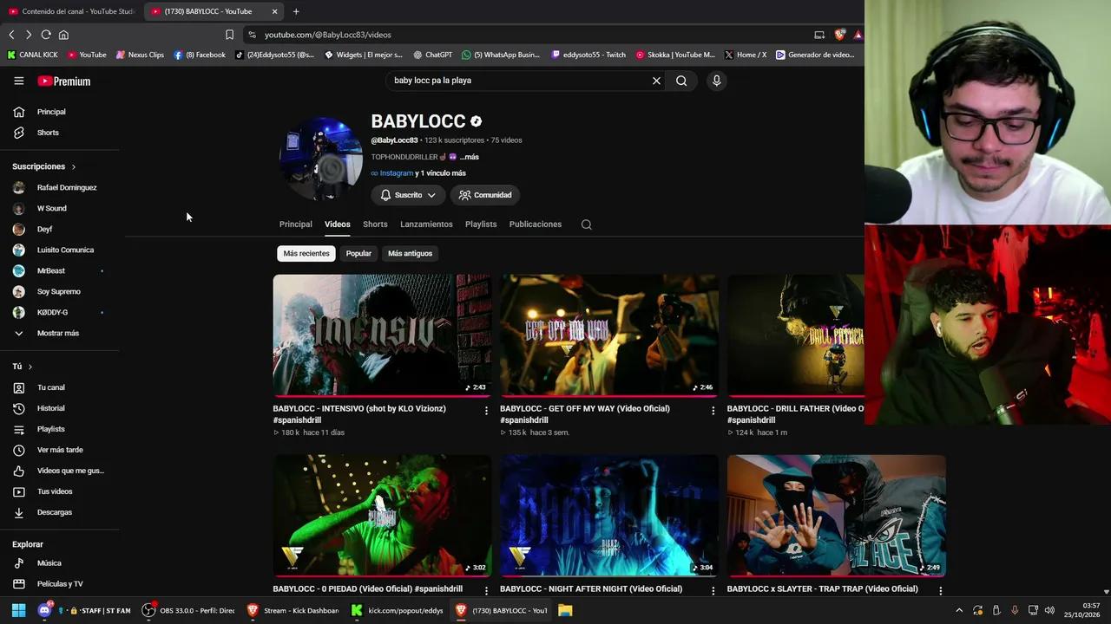Viewport: 1111px width, 624px height.
Task: Open options menu for TRAP TRAP video
Action: click(x=940, y=590)
